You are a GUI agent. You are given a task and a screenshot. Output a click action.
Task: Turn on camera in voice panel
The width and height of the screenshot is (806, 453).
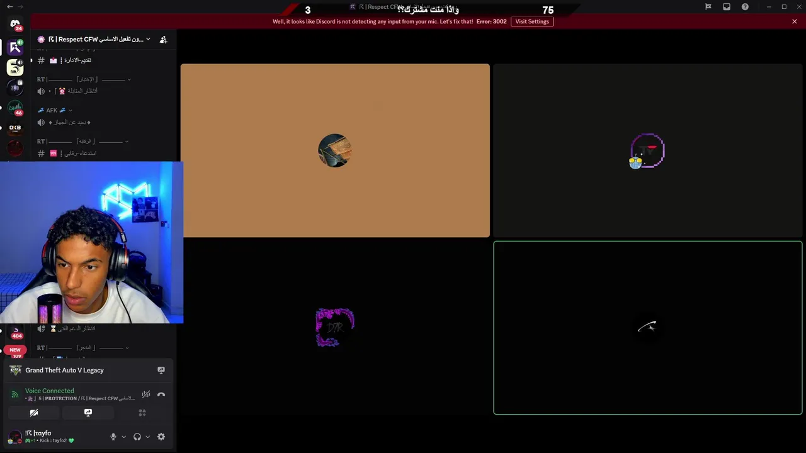(x=34, y=413)
